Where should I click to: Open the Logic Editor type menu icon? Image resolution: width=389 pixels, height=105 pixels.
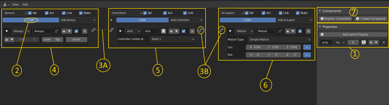coord(6,4)
